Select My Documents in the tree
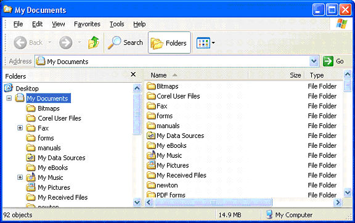 coord(49,99)
